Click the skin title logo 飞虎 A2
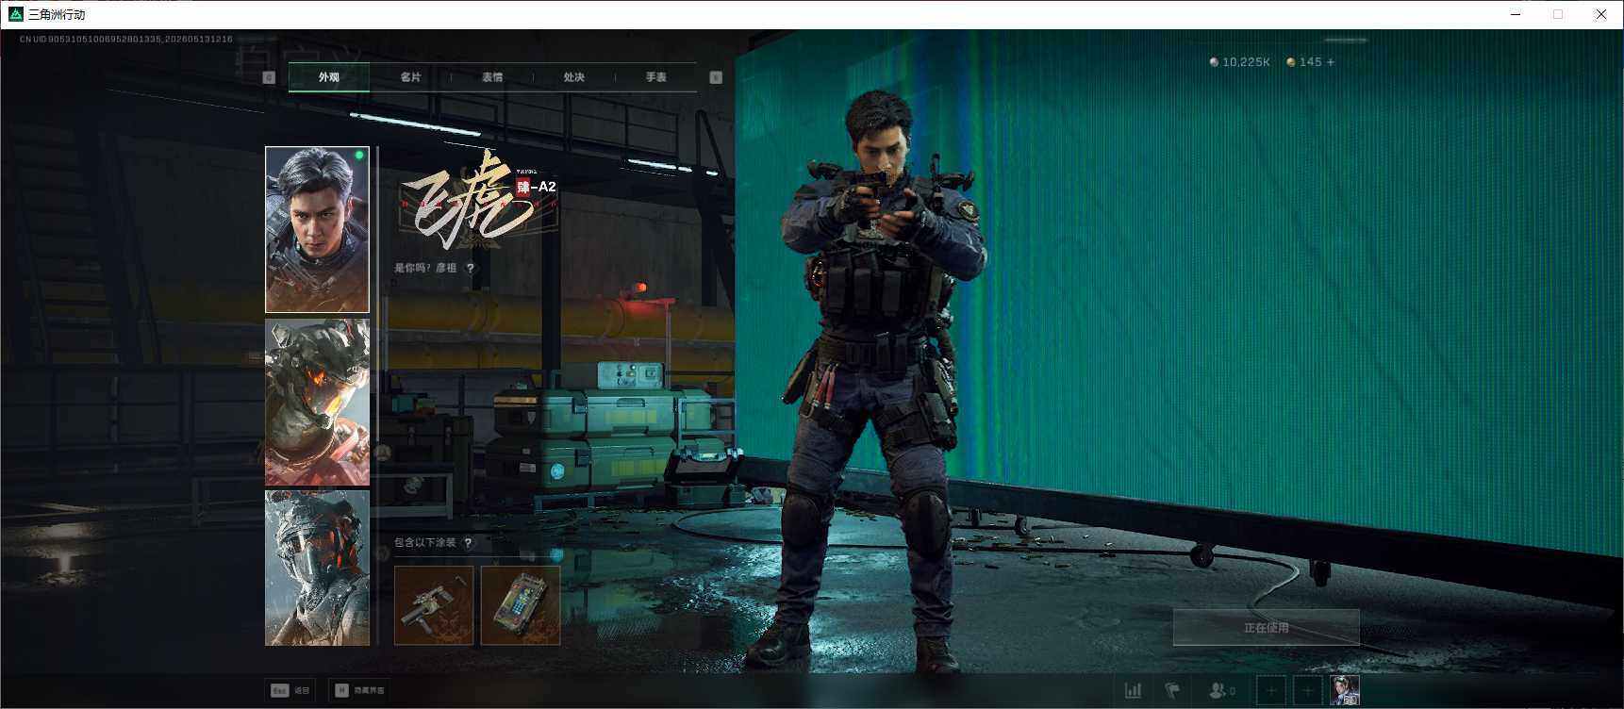Viewport: 1624px width, 709px height. [x=480, y=198]
